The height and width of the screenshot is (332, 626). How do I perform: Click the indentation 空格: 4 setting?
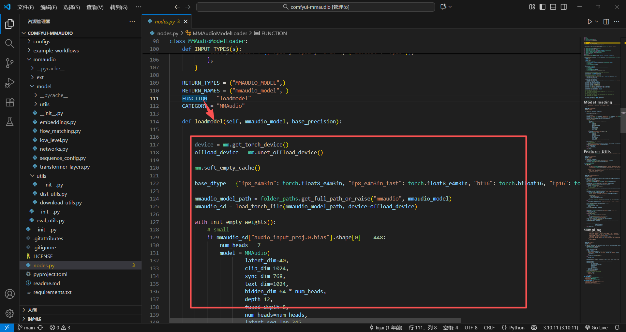coord(450,327)
